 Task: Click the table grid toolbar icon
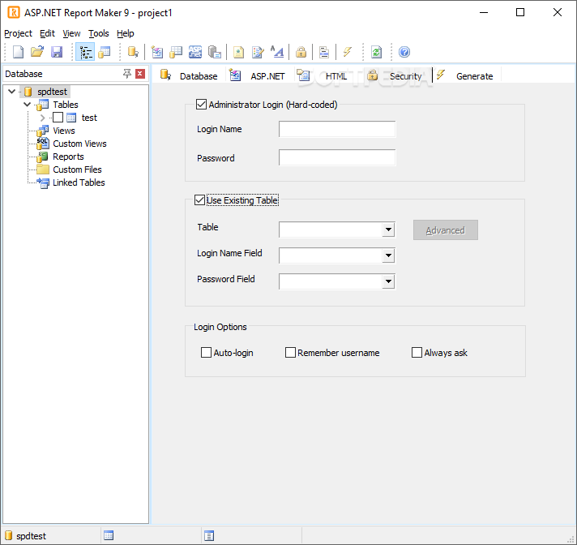pos(176,52)
